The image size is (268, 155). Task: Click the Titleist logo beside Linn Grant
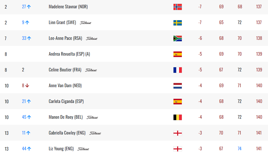pos(85,23)
